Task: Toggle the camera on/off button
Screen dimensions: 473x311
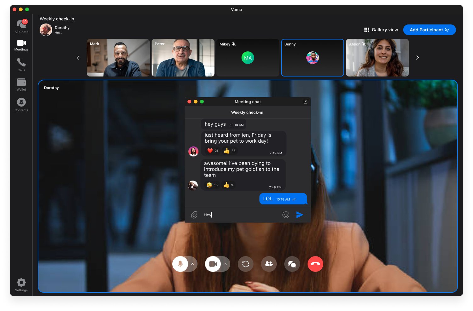Action: pos(213,264)
